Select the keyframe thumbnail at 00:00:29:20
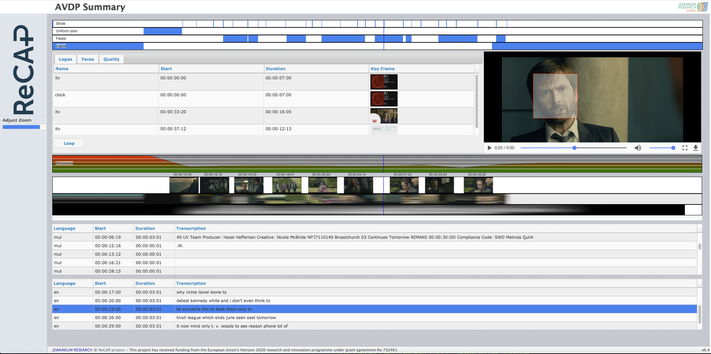 [439, 185]
